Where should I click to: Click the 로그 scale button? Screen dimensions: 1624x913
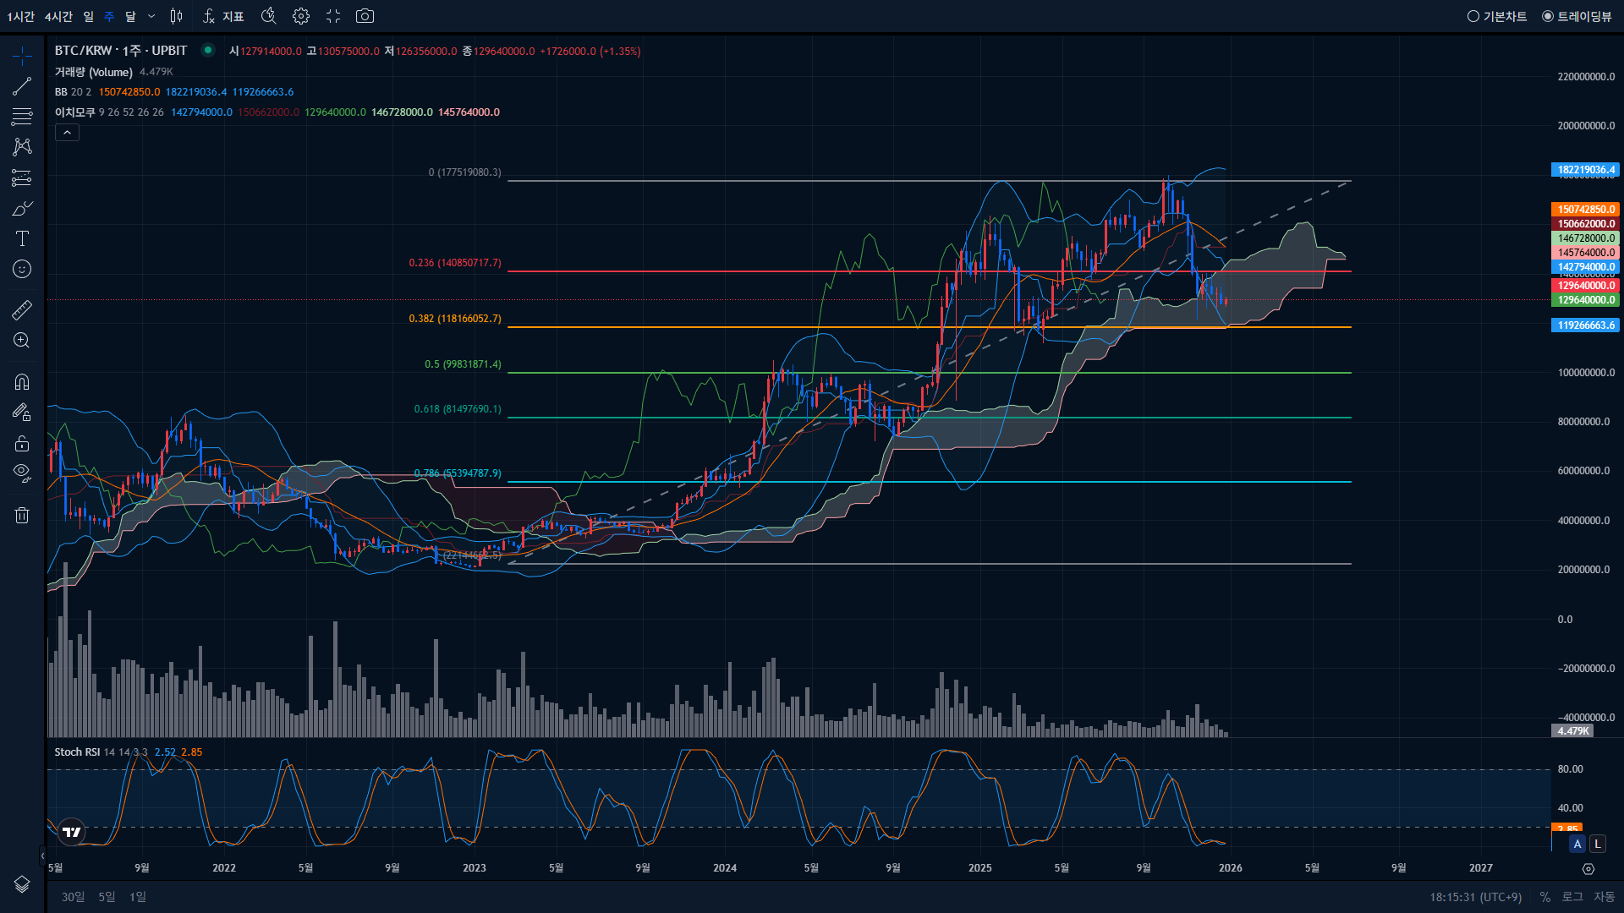pyautogui.click(x=1572, y=897)
